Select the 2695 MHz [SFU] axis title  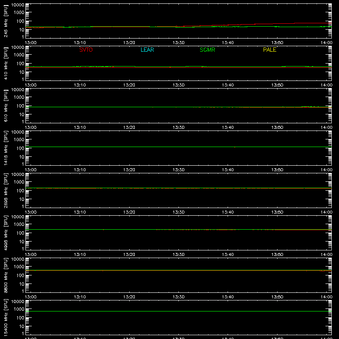point(6,190)
